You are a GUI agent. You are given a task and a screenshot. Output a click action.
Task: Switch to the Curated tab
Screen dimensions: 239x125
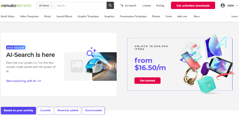coord(45,110)
